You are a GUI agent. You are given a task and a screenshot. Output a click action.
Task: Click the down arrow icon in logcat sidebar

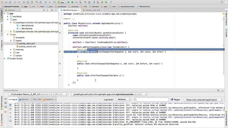(x=10, y=117)
